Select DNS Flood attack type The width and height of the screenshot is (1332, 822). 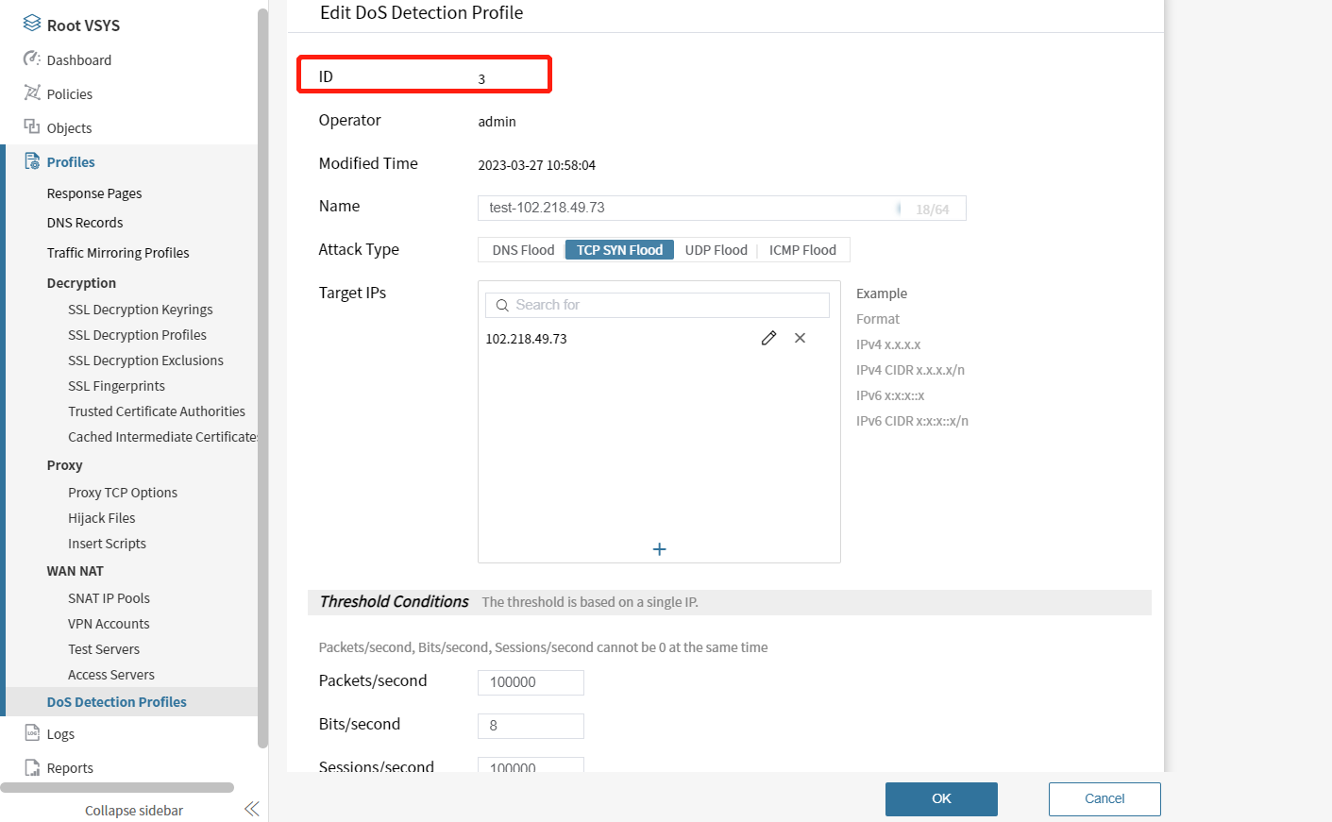coord(523,250)
